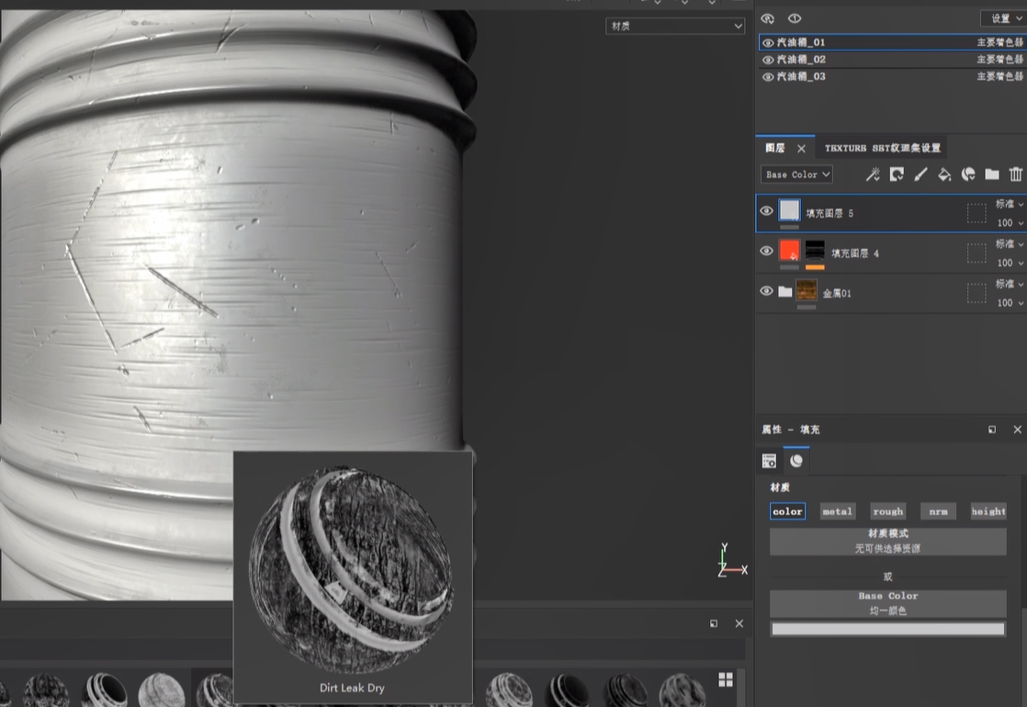Hide the 填充图层 5 layer

(767, 211)
